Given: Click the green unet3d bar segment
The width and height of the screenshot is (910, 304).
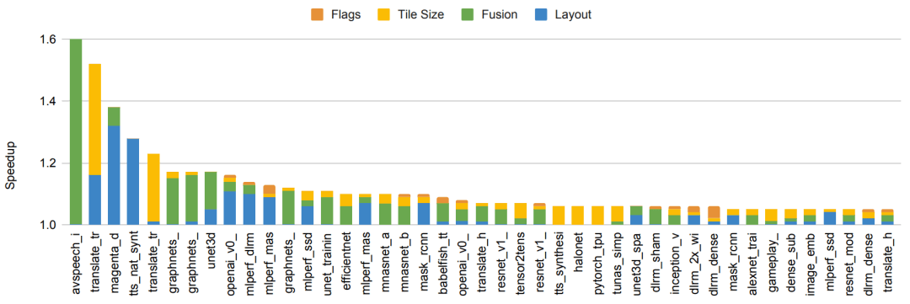Looking at the screenshot, I should point(211,190).
